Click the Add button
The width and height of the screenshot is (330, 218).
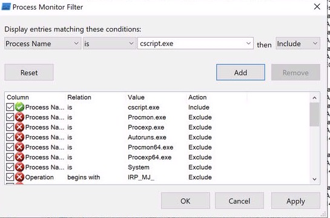[240, 73]
